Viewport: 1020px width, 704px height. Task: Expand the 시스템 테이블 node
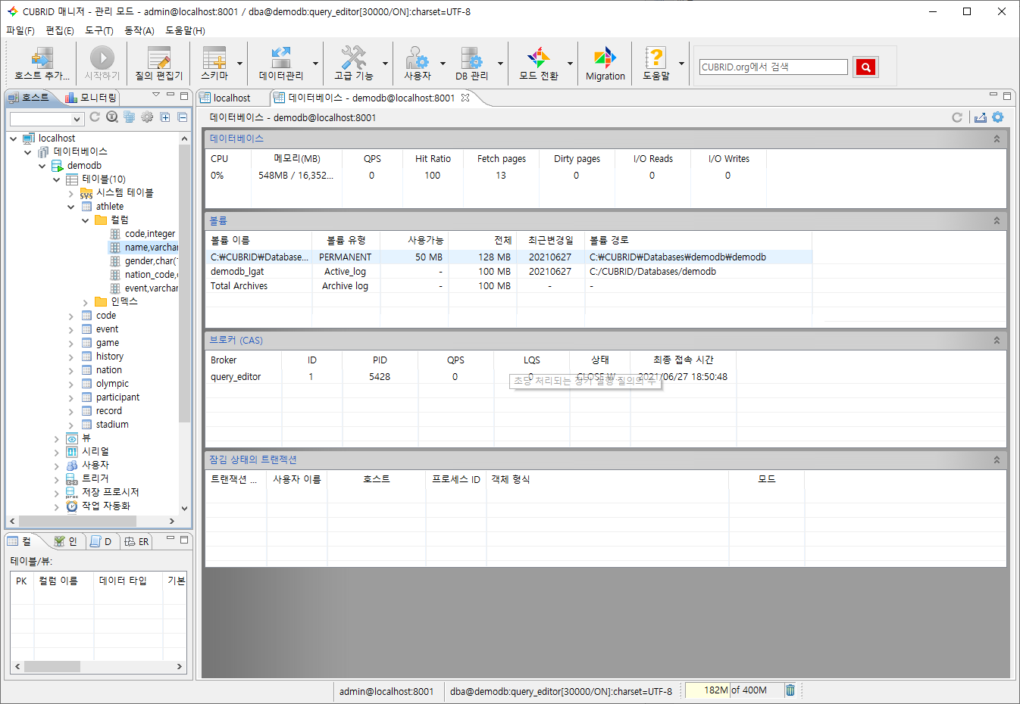(x=70, y=194)
